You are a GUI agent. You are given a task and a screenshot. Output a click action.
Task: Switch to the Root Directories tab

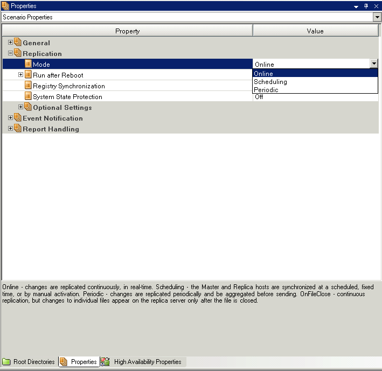[x=29, y=362]
